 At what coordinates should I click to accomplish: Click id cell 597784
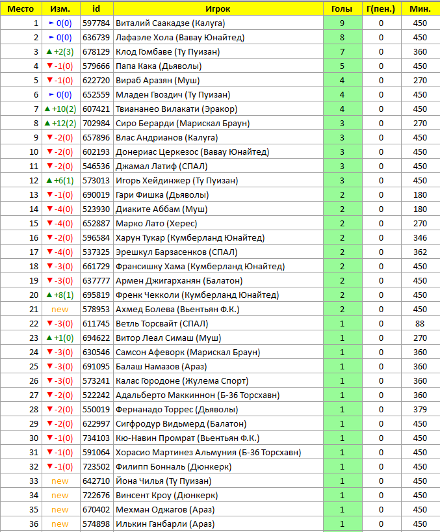click(x=97, y=23)
